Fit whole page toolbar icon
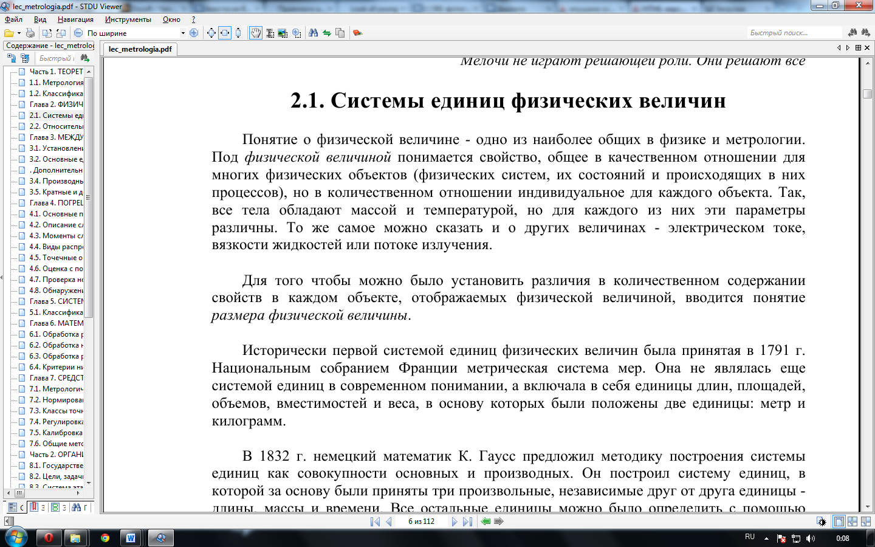Viewport: 875px width, 547px height. click(x=211, y=33)
